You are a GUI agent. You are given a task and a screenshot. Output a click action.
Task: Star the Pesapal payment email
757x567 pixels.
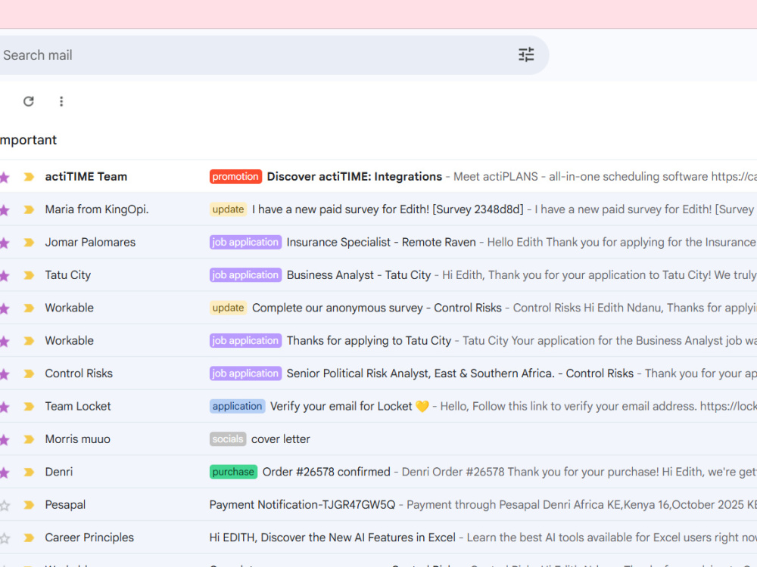point(5,505)
